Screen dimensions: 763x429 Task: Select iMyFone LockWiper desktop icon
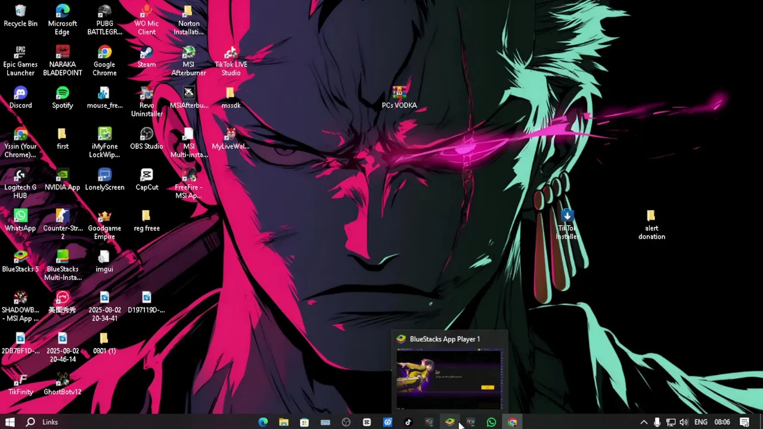coord(104,143)
